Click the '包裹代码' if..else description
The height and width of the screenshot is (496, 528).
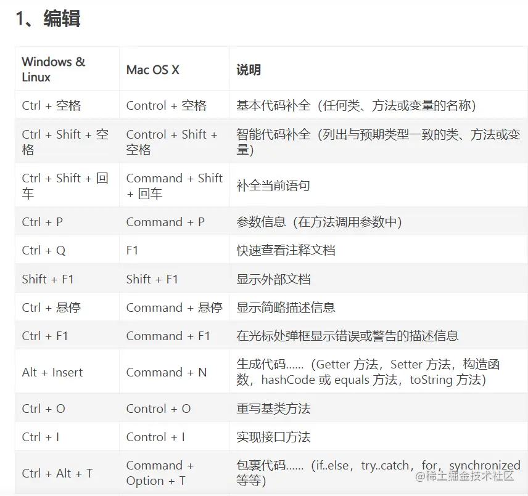(x=379, y=473)
